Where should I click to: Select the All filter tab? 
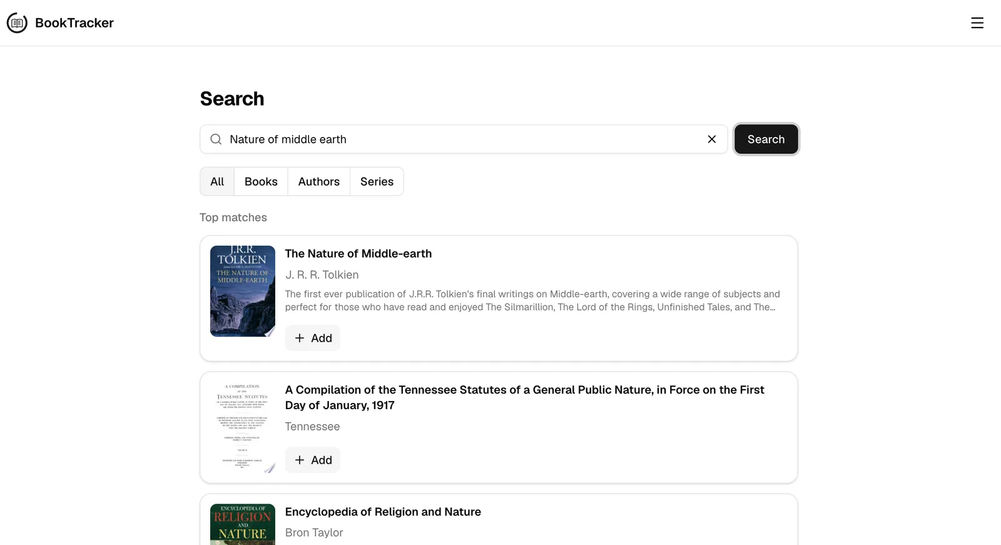(x=217, y=181)
